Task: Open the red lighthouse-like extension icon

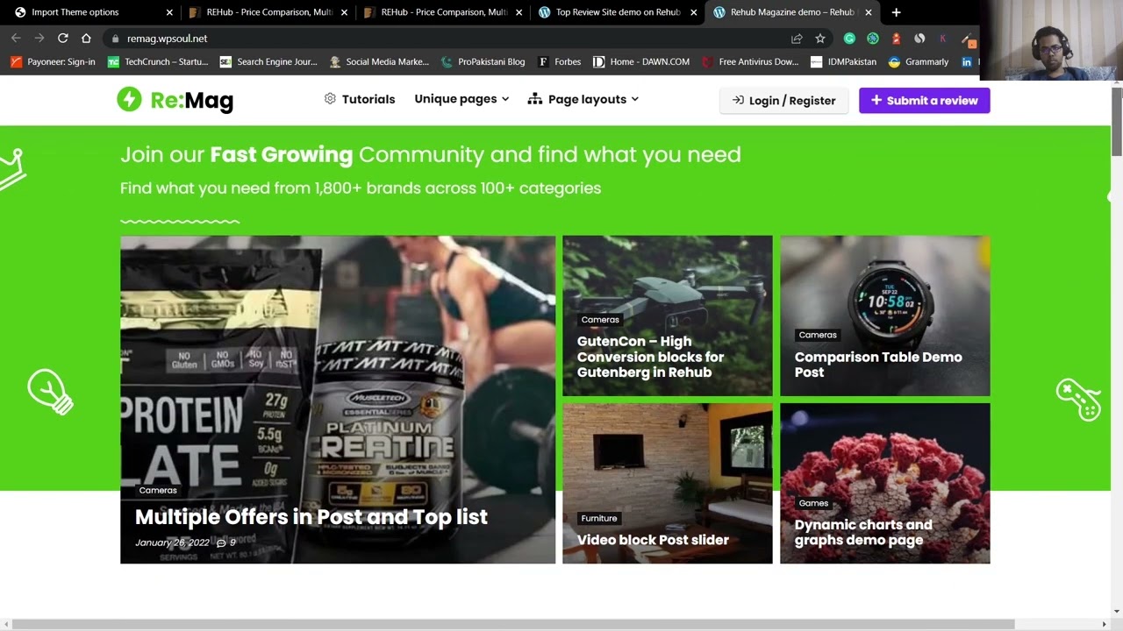Action: click(896, 39)
